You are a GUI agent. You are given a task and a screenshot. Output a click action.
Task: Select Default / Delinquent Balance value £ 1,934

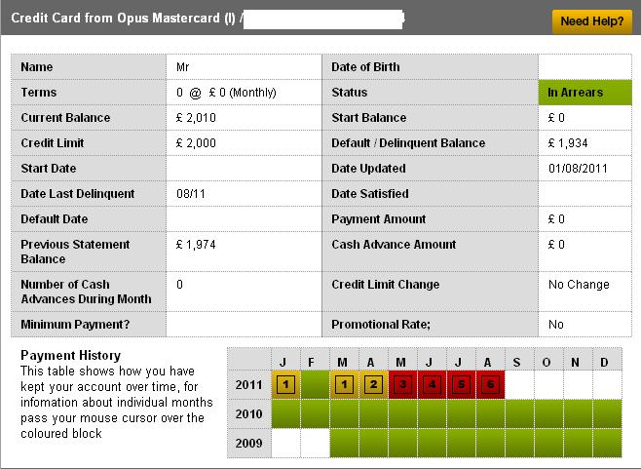tap(569, 143)
